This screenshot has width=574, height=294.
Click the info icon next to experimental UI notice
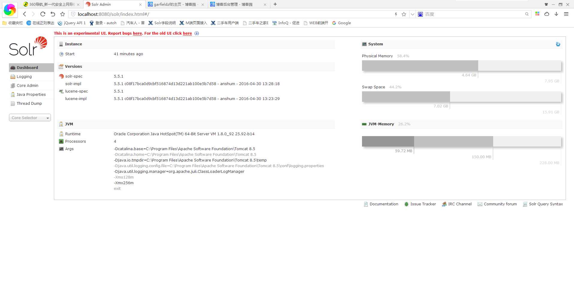click(197, 33)
